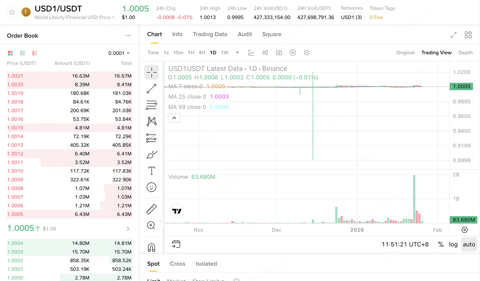Viewport: 480px width, 281px height.
Task: Add USD1/USDT to favorites with star icon
Action: (x=12, y=12)
